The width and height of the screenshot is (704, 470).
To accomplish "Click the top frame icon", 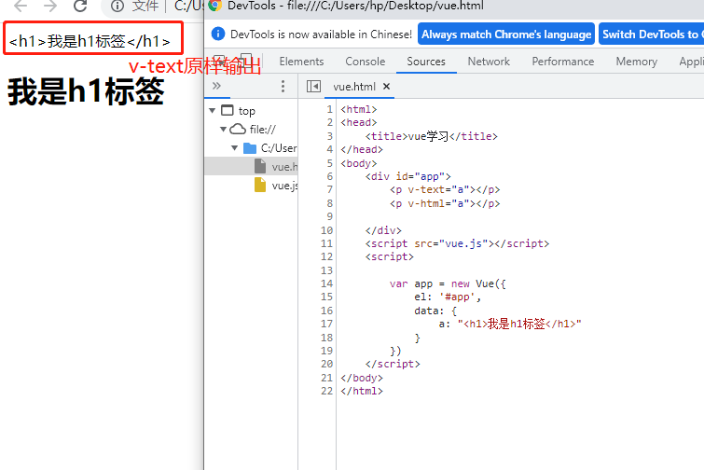I will (x=228, y=110).
